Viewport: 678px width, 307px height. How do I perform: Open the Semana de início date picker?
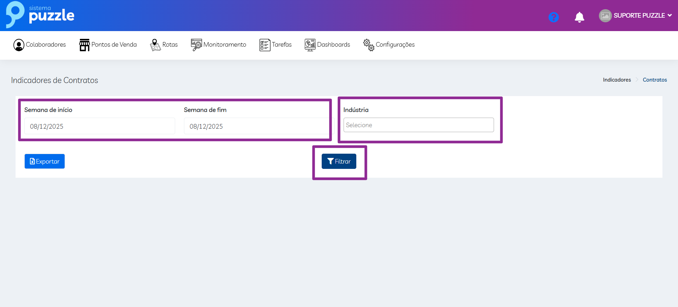pos(100,126)
